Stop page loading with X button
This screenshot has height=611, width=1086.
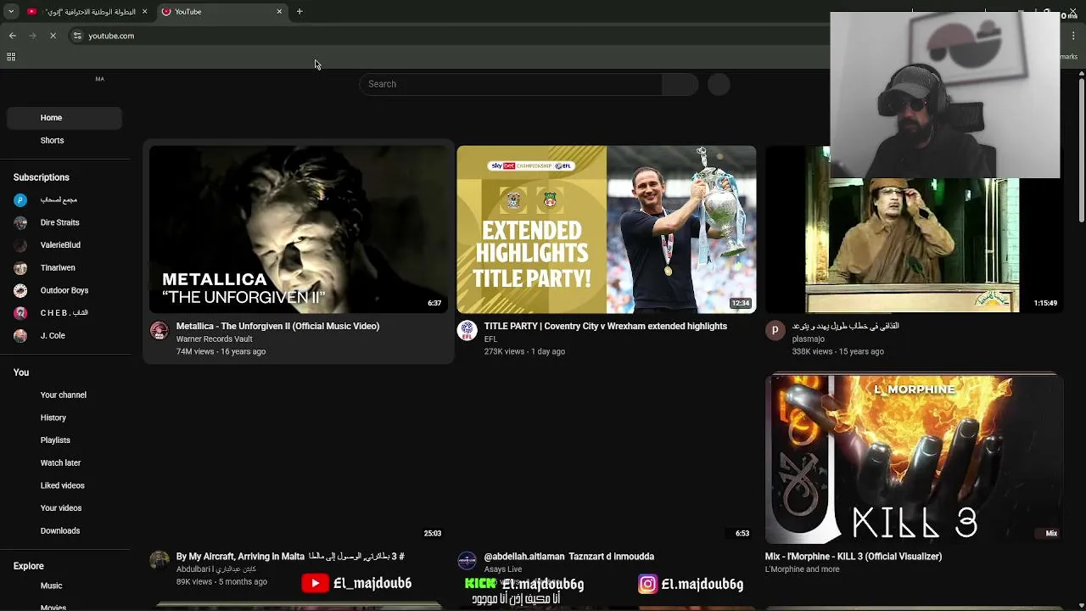point(53,36)
